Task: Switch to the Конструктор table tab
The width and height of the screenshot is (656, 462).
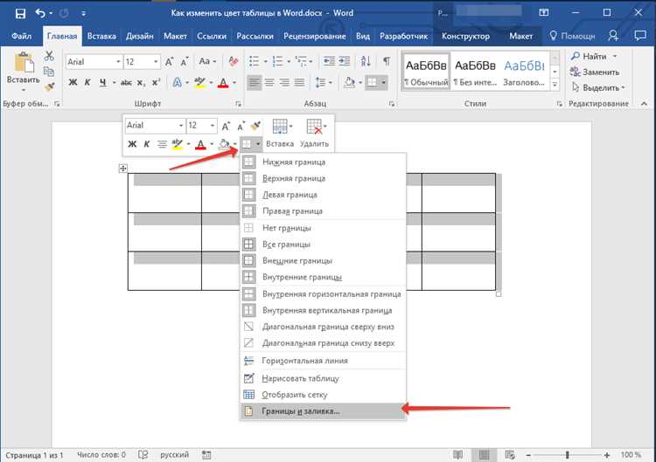Action: tap(465, 37)
